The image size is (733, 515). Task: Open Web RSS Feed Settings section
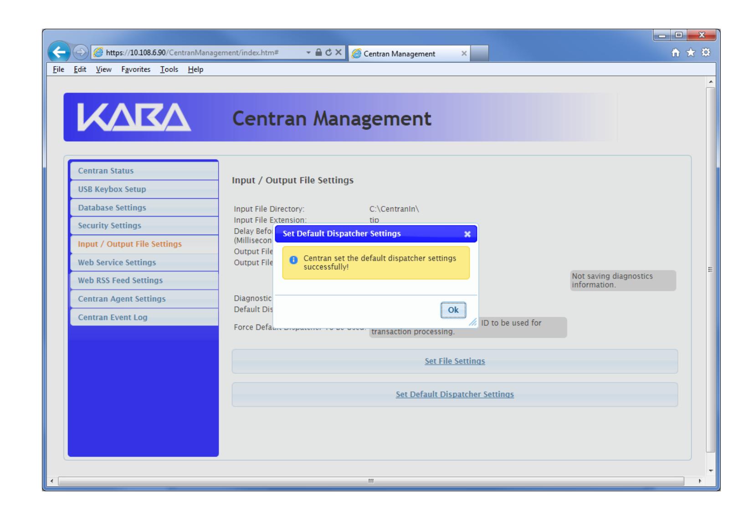click(144, 280)
